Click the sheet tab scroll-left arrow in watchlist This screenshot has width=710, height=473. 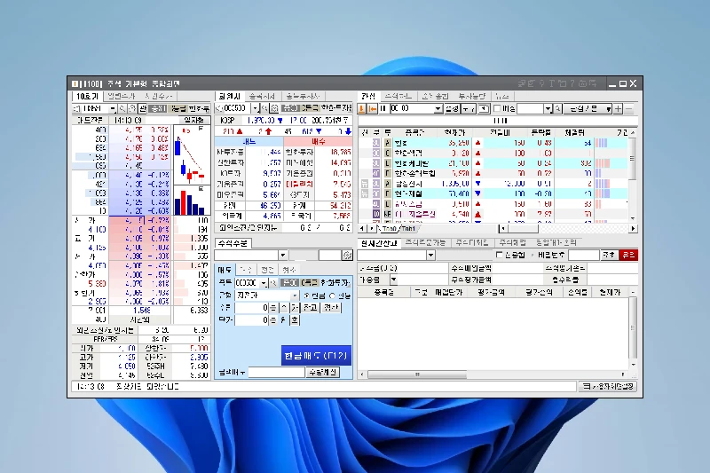pos(362,229)
